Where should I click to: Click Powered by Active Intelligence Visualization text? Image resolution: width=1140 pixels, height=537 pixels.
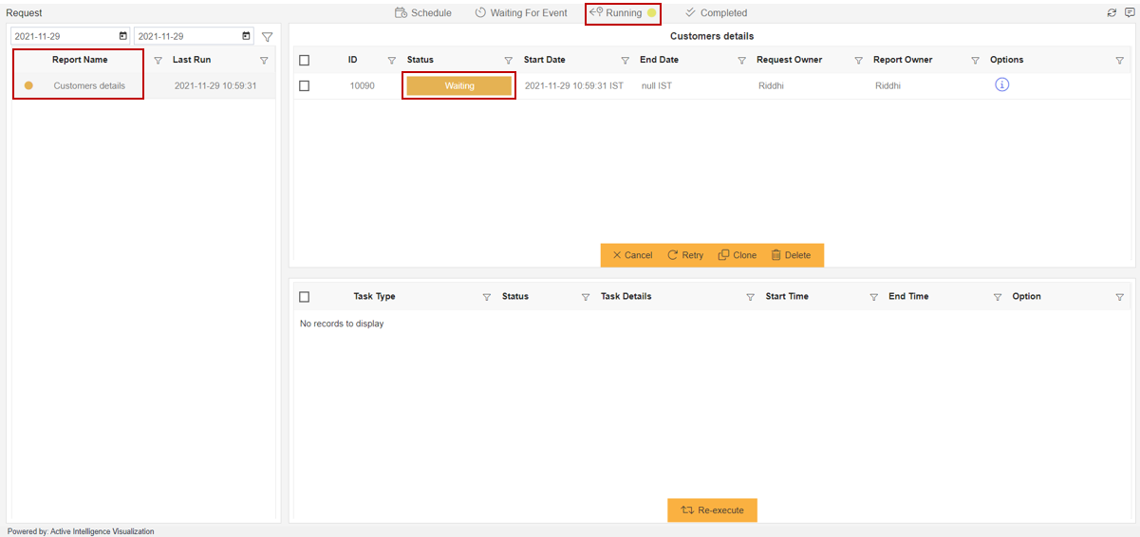click(x=81, y=531)
